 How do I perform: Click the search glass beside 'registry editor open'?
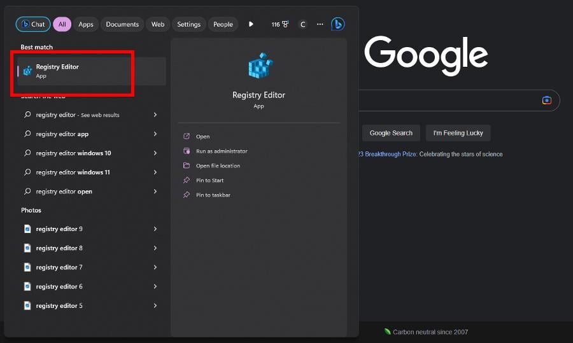coord(27,191)
